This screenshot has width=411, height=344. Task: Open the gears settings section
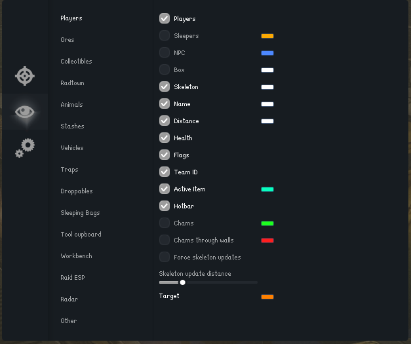tap(25, 147)
